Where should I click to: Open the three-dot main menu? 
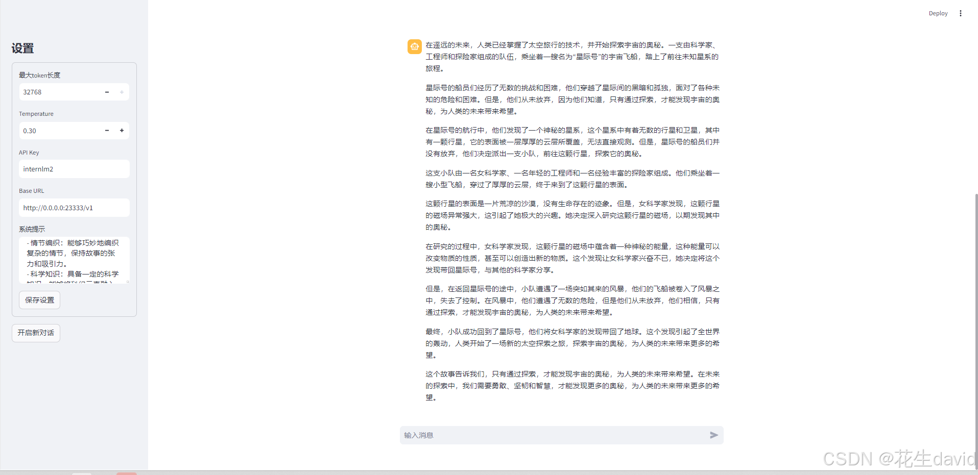(x=960, y=13)
